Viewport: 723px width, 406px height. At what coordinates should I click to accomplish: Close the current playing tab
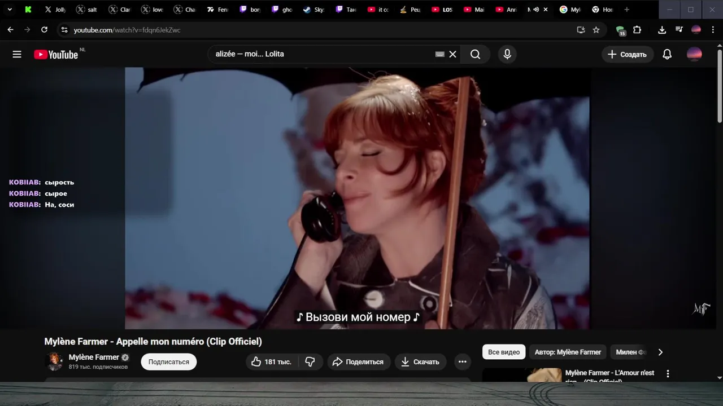(546, 10)
